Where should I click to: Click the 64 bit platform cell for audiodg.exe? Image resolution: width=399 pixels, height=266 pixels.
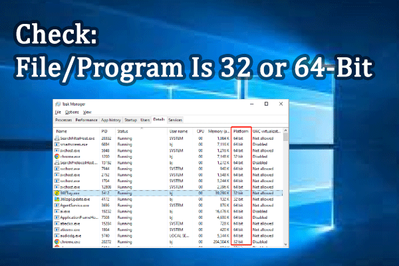pyautogui.click(x=238, y=236)
